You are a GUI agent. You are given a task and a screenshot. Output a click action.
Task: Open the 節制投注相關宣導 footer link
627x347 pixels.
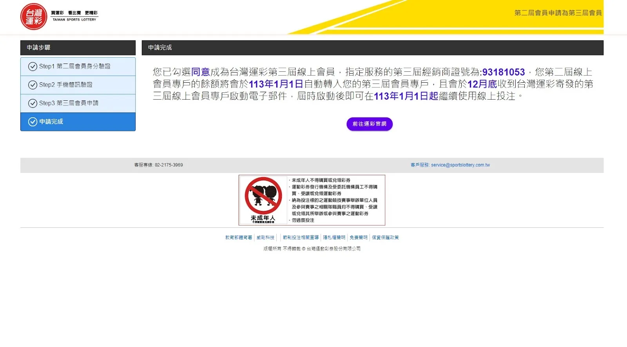[x=301, y=238]
